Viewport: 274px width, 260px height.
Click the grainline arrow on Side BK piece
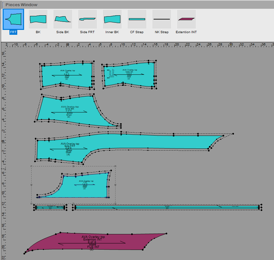tap(69, 112)
